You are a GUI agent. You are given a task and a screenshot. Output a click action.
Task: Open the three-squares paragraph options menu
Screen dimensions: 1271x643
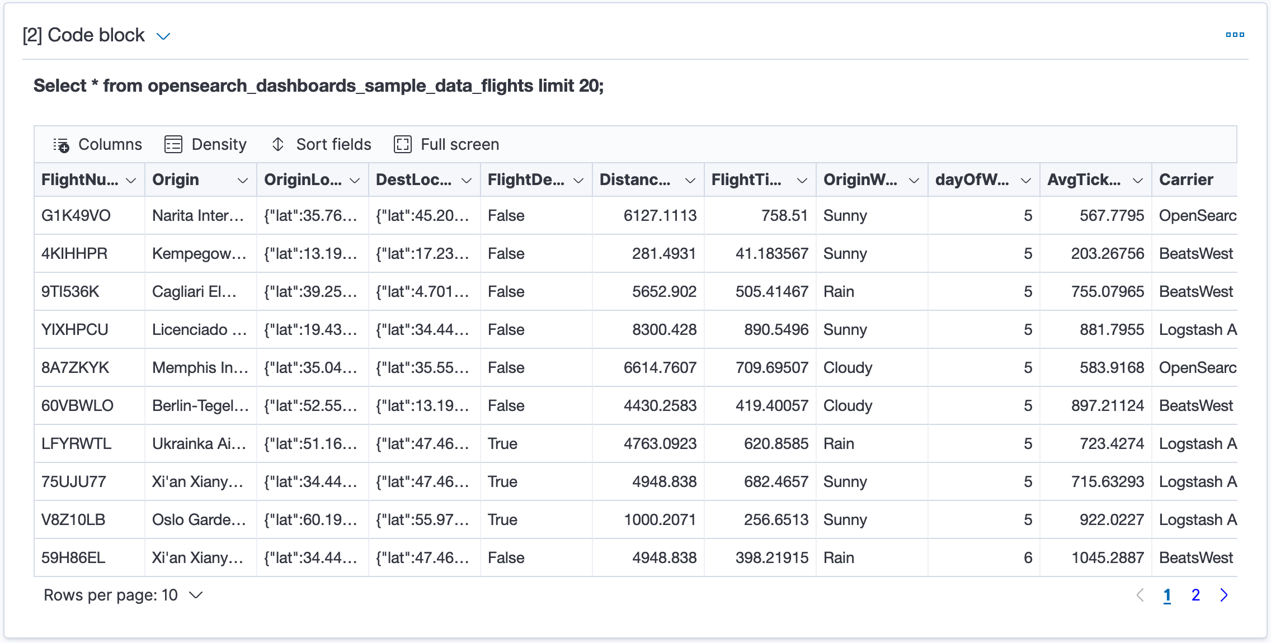pyautogui.click(x=1235, y=35)
